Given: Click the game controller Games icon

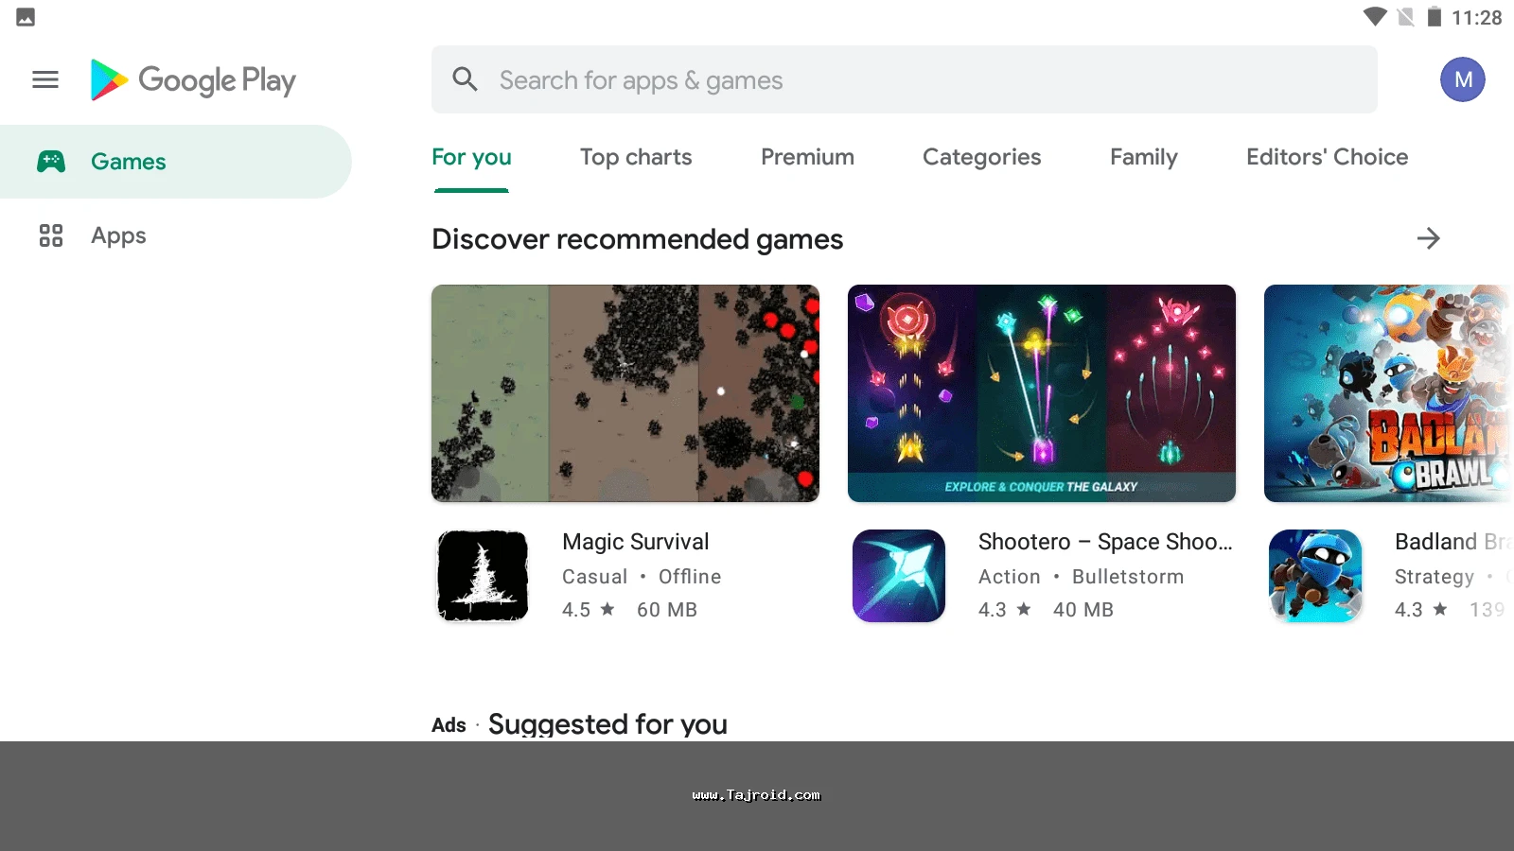Looking at the screenshot, I should click(51, 162).
